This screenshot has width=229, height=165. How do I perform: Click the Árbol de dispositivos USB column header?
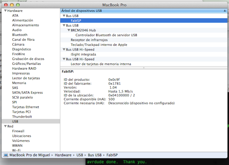(144, 11)
